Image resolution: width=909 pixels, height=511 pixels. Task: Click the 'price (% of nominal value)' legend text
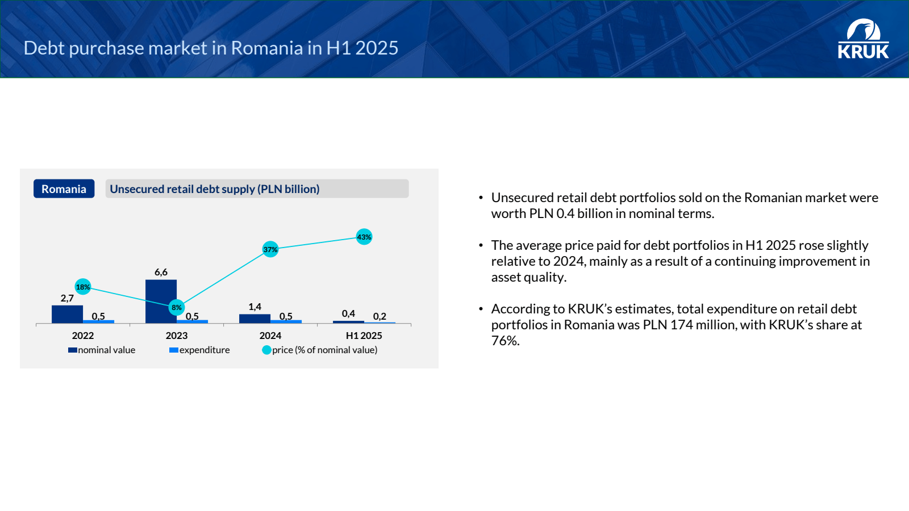coord(325,350)
